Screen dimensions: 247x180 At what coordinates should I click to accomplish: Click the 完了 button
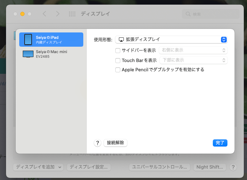(x=220, y=143)
